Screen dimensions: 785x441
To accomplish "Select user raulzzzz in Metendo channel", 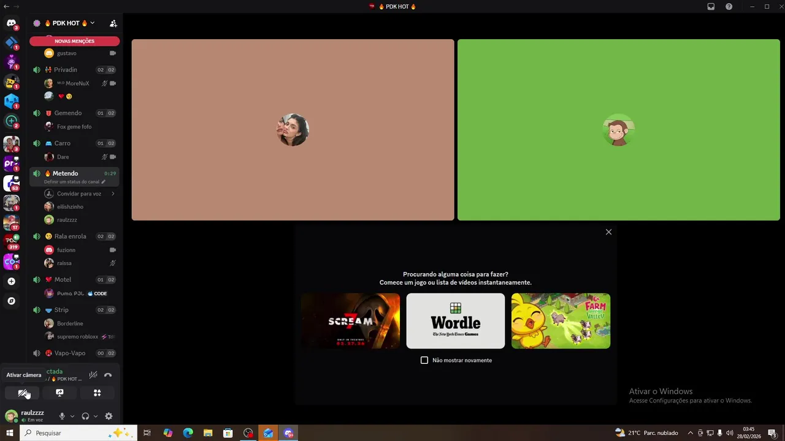I will pyautogui.click(x=80, y=220).
